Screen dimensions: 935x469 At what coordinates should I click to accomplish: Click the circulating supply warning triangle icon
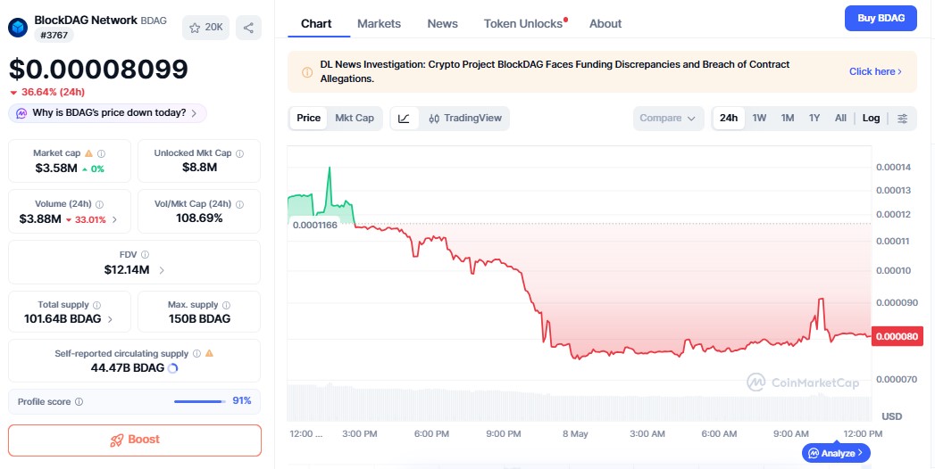pos(209,354)
